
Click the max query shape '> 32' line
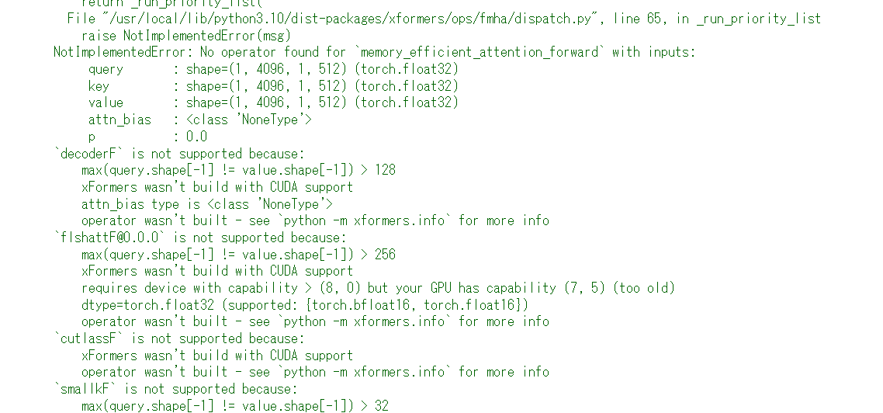click(x=235, y=406)
